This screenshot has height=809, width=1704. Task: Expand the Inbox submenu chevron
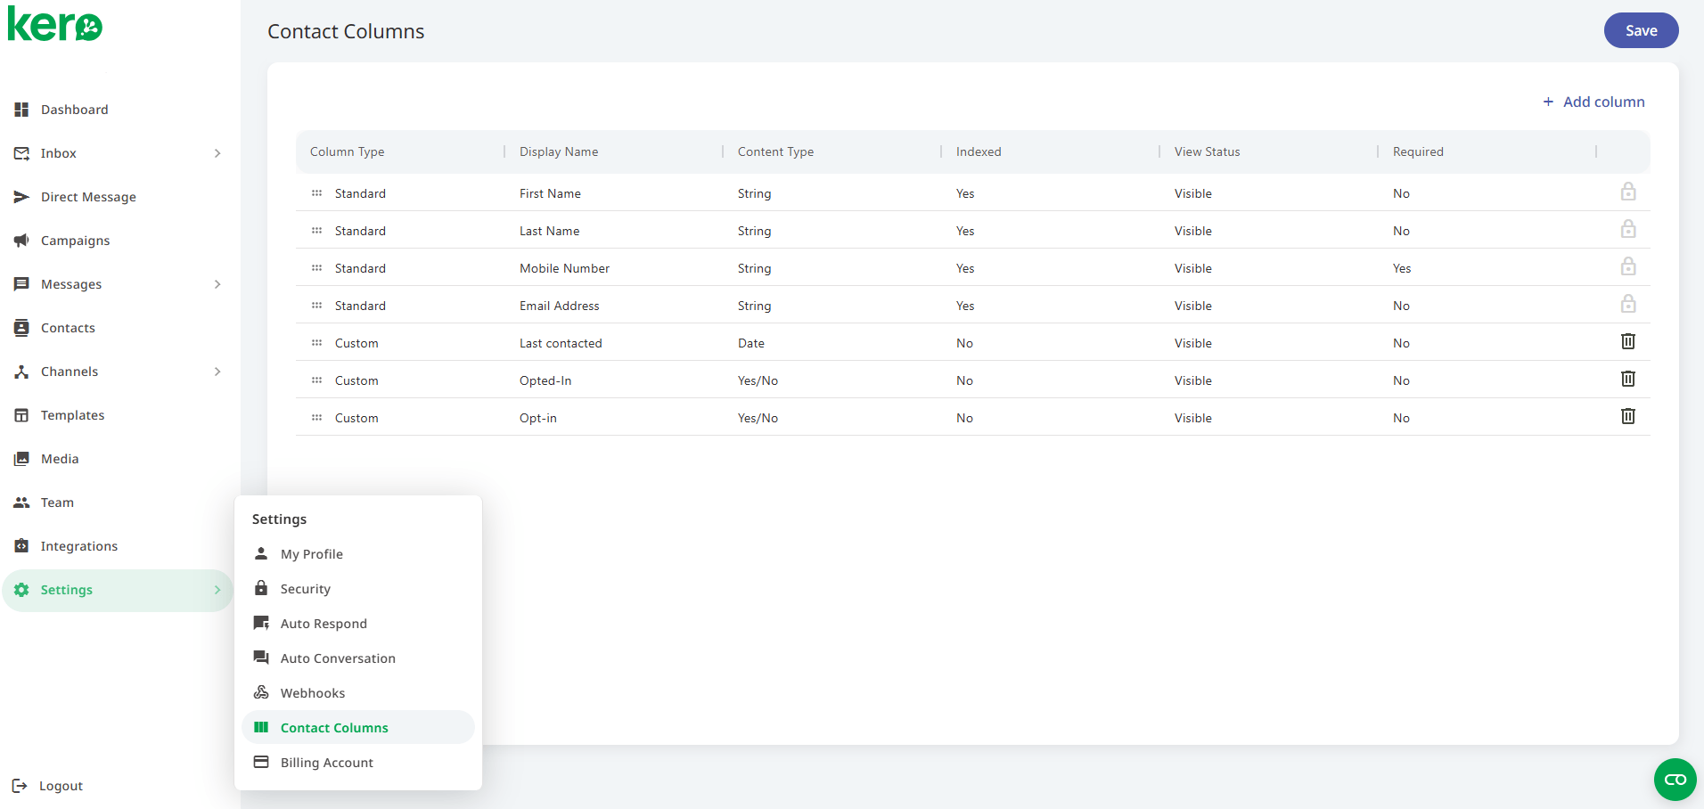(x=217, y=153)
